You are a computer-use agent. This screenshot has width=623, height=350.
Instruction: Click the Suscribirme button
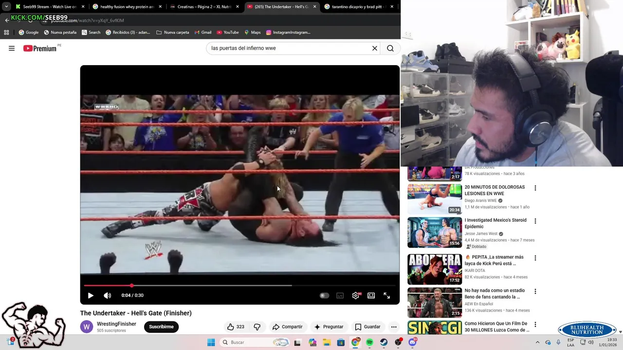pos(161,327)
